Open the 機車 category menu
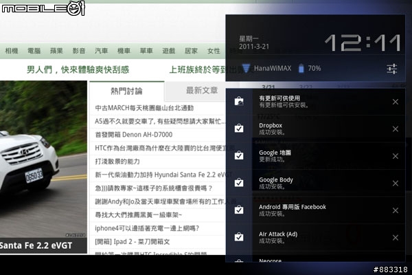This screenshot has width=412, height=275. (x=124, y=51)
